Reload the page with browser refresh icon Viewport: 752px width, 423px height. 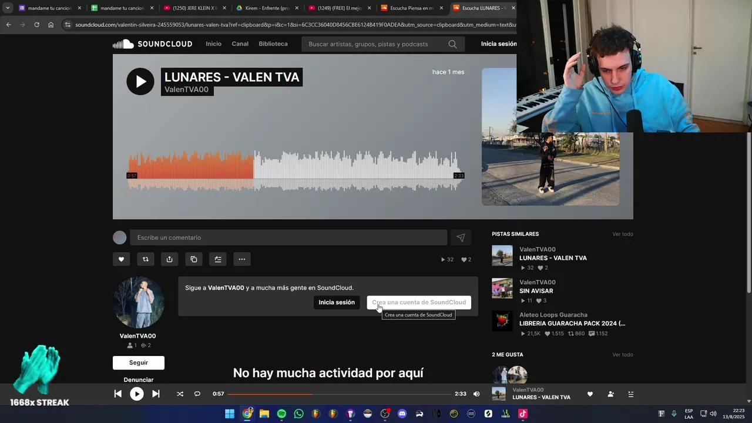coord(36,25)
